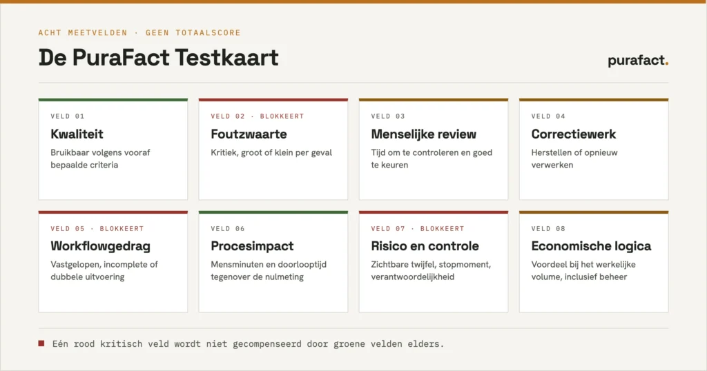Click the 'VELD 08' label
Image resolution: width=707 pixels, height=371 pixels.
pos(548,229)
